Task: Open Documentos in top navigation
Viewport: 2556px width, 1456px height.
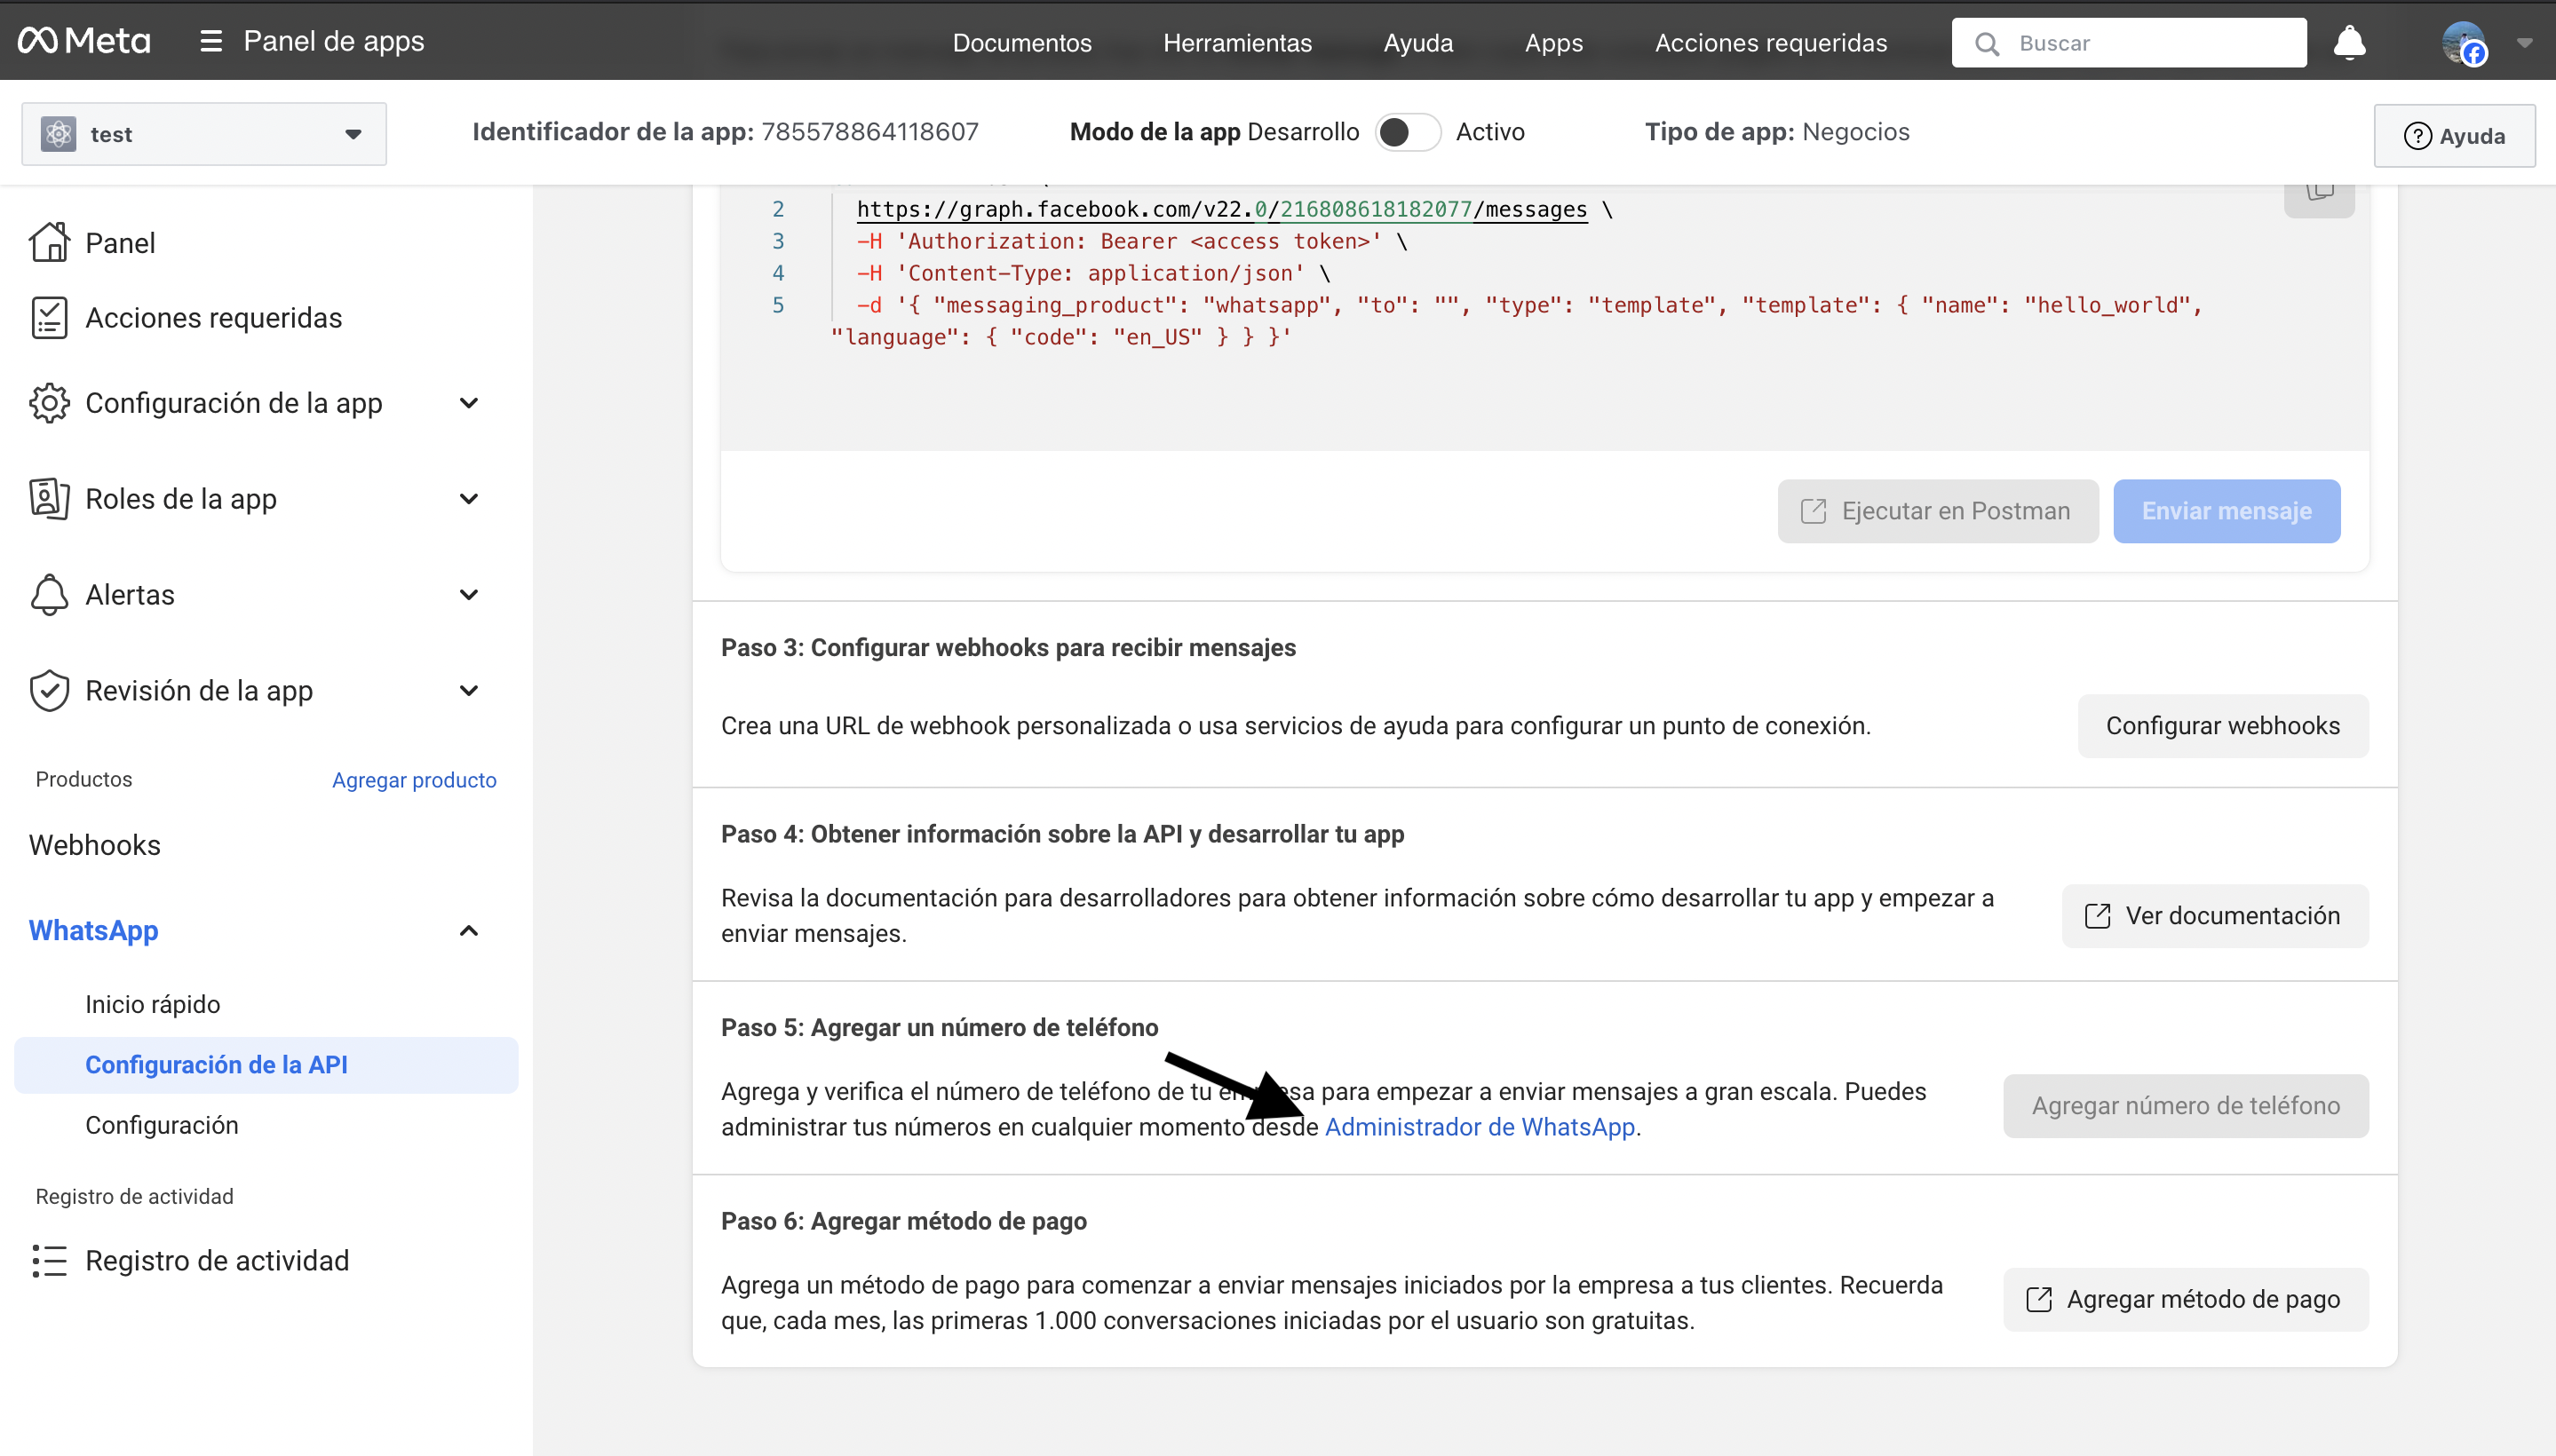Action: point(1021,43)
